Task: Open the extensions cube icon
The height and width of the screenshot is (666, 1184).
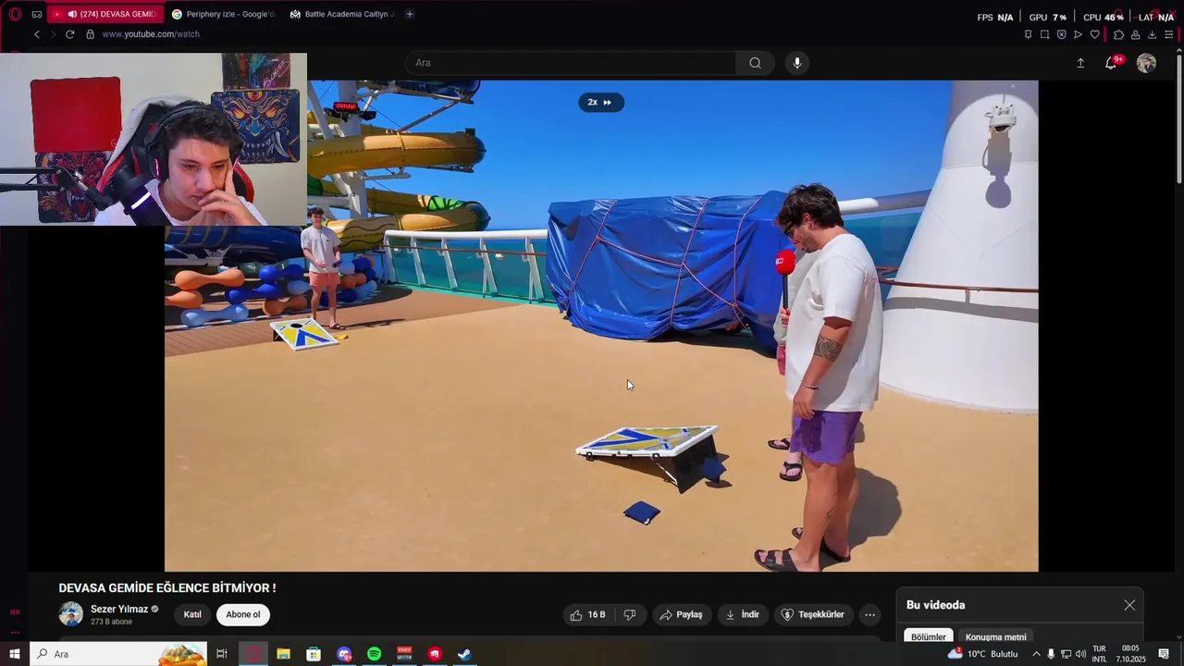Action: tap(1118, 34)
